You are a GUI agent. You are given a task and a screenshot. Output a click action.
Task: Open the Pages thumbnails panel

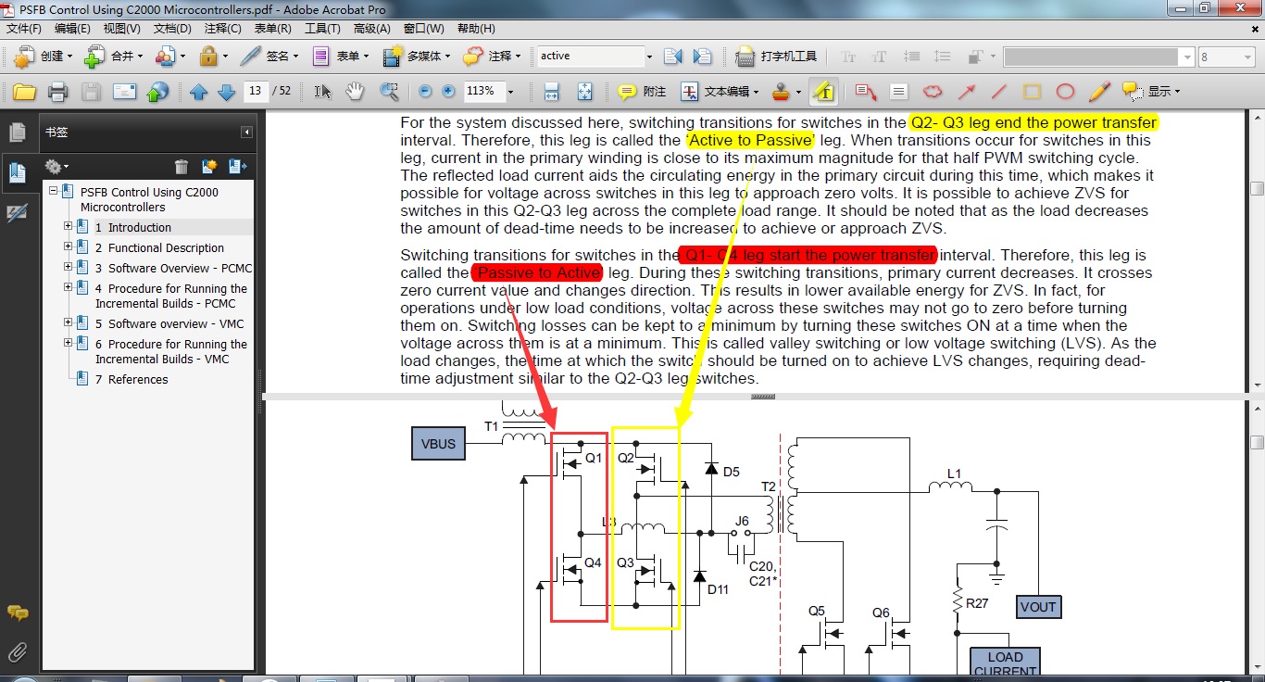pyautogui.click(x=17, y=133)
